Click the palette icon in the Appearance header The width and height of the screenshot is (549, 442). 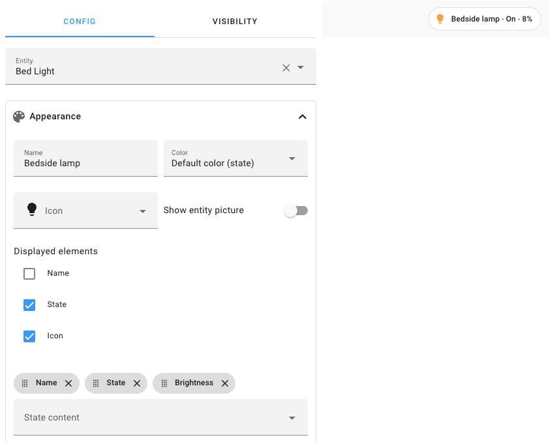tap(18, 116)
